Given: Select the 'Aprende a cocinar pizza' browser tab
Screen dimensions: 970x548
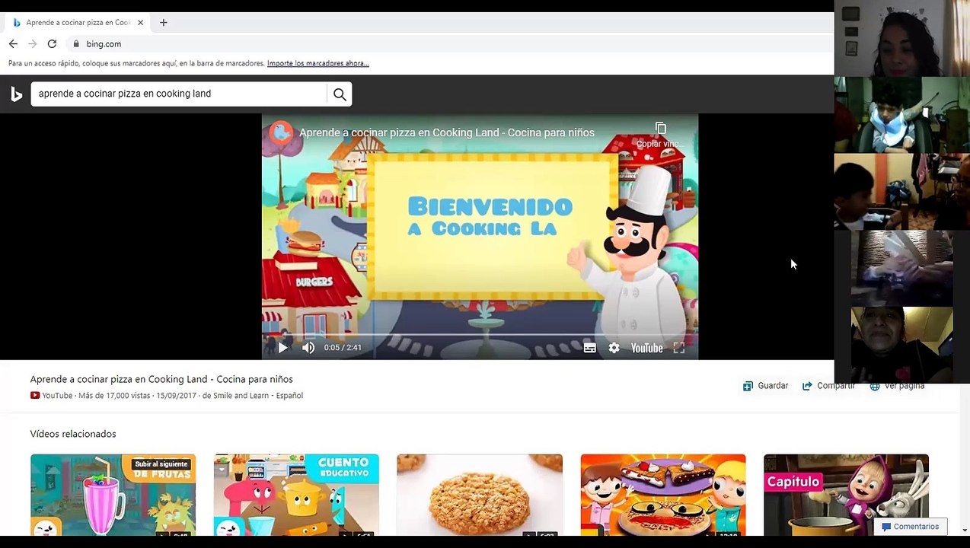Looking at the screenshot, I should coord(77,23).
